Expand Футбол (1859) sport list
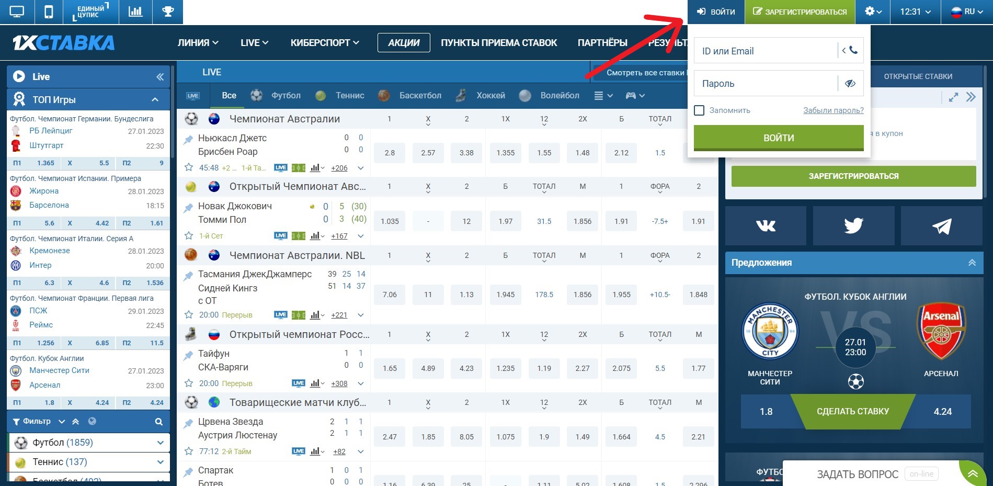Viewport: 993px width, 486px height. click(x=160, y=443)
